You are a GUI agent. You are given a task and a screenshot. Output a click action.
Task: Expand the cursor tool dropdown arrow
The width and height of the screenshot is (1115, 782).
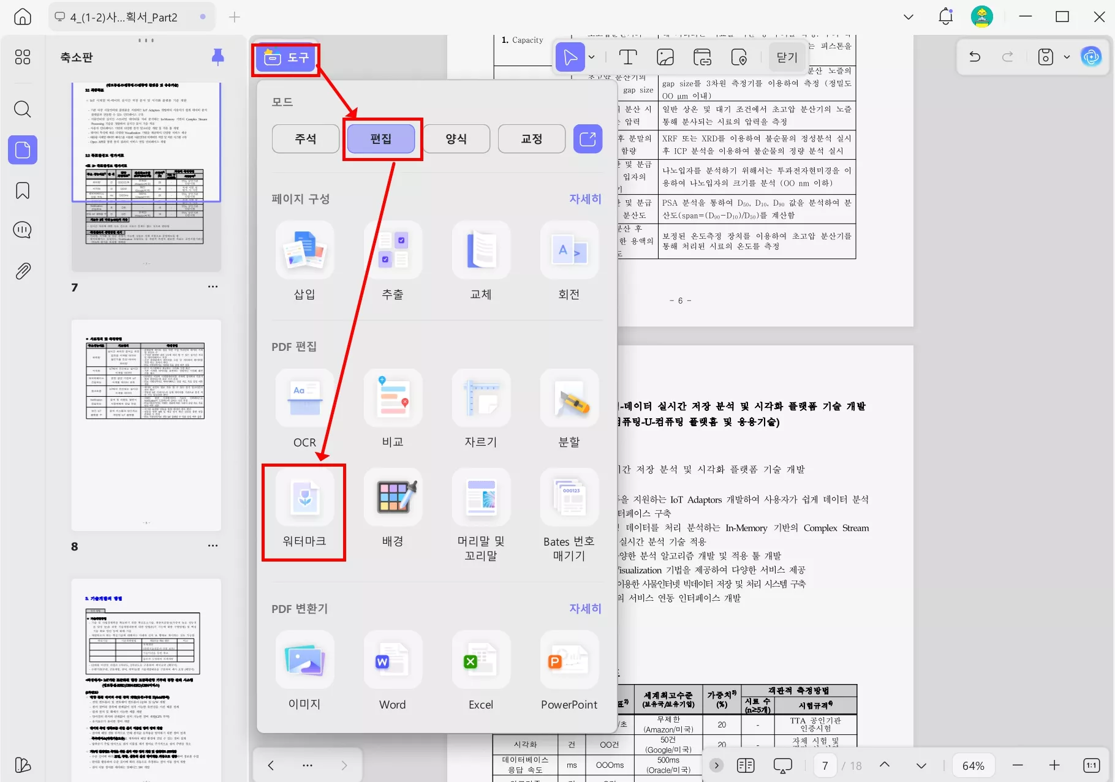592,58
